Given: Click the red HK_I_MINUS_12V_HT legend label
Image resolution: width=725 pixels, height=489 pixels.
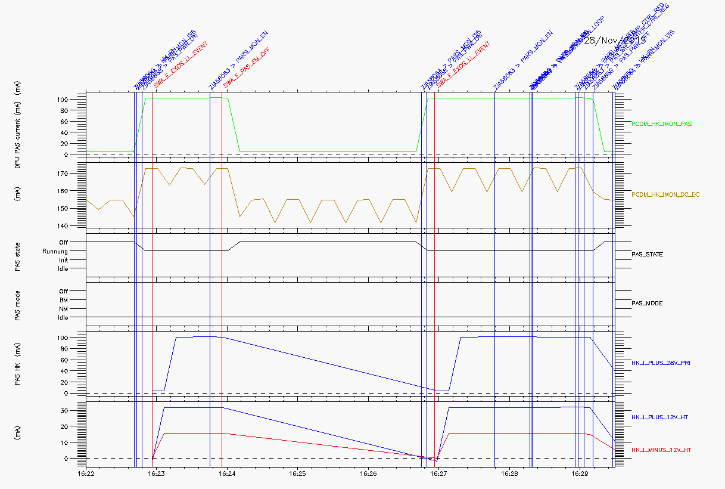Looking at the screenshot, I should (x=660, y=450).
